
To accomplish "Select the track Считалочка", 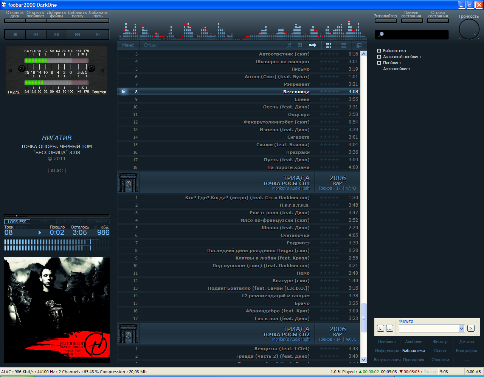I will (x=239, y=235).
